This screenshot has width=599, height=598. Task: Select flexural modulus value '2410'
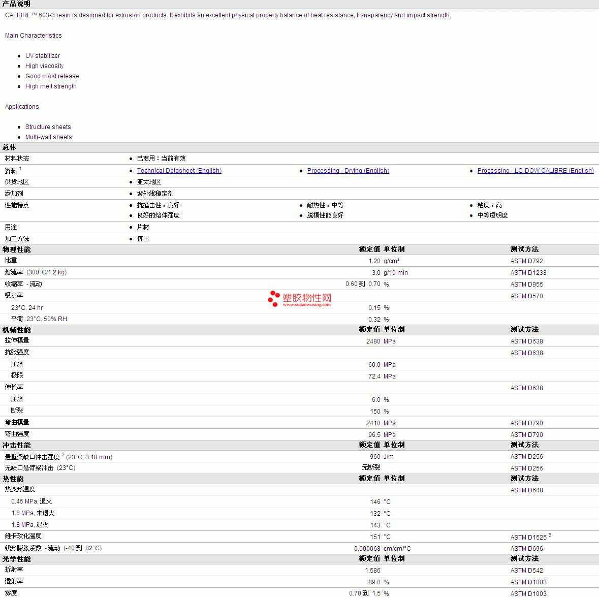pos(373,423)
